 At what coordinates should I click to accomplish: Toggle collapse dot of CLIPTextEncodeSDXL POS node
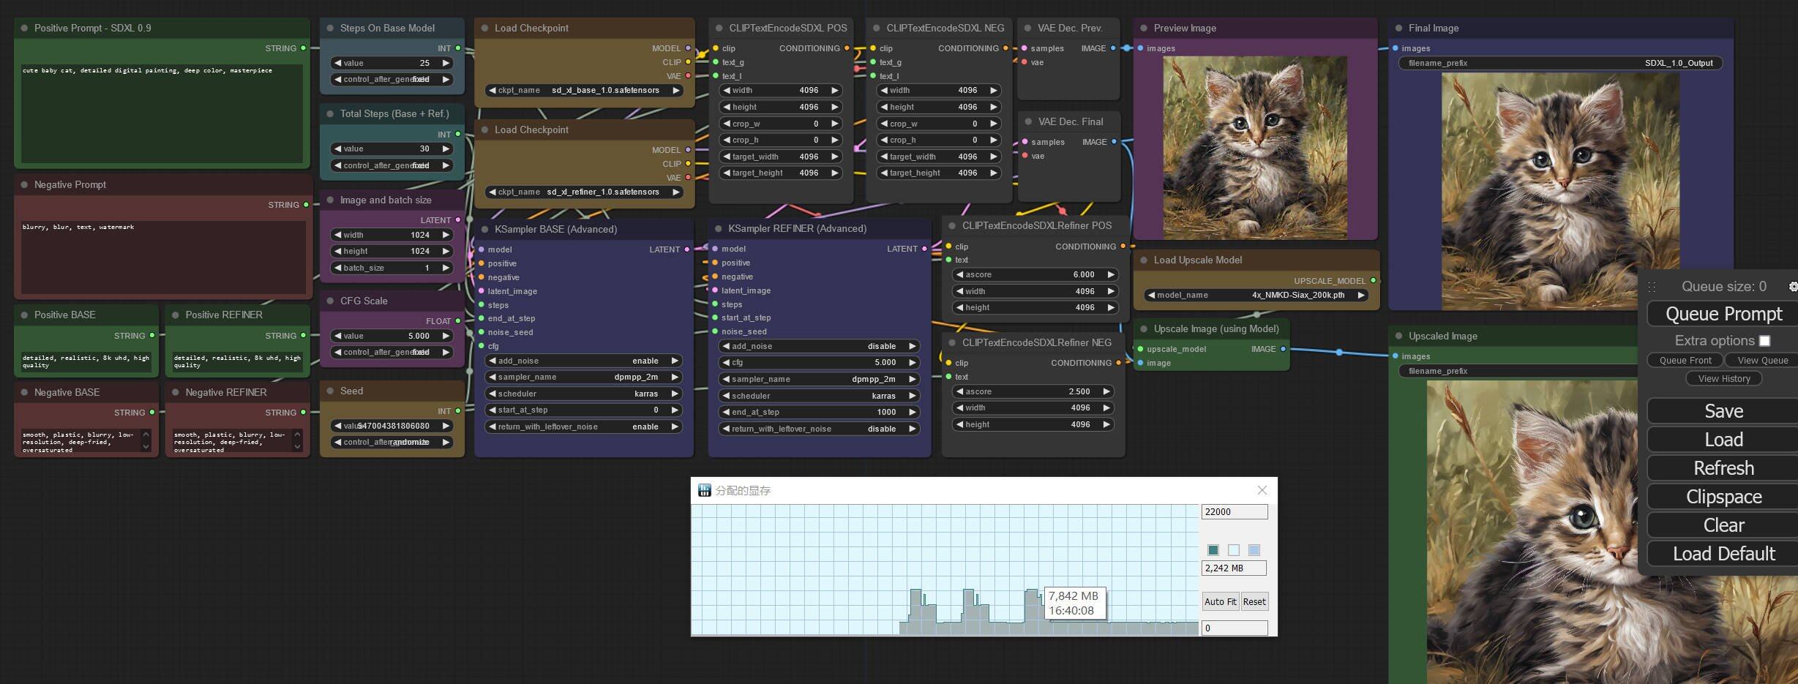pos(719,28)
